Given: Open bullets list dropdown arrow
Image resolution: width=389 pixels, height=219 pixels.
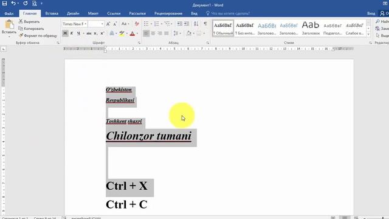Looking at the screenshot, I should click(151, 24).
